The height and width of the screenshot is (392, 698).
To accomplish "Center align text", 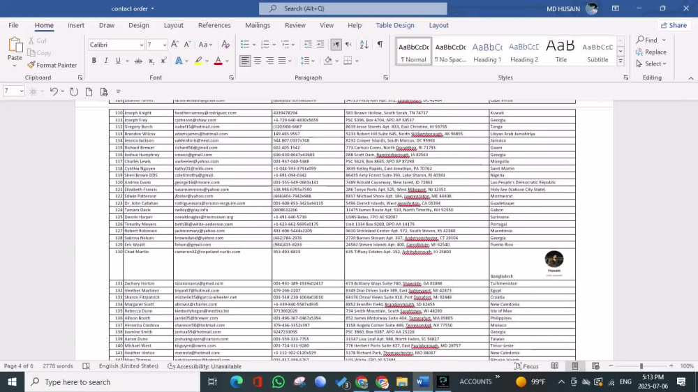I will click(x=258, y=61).
